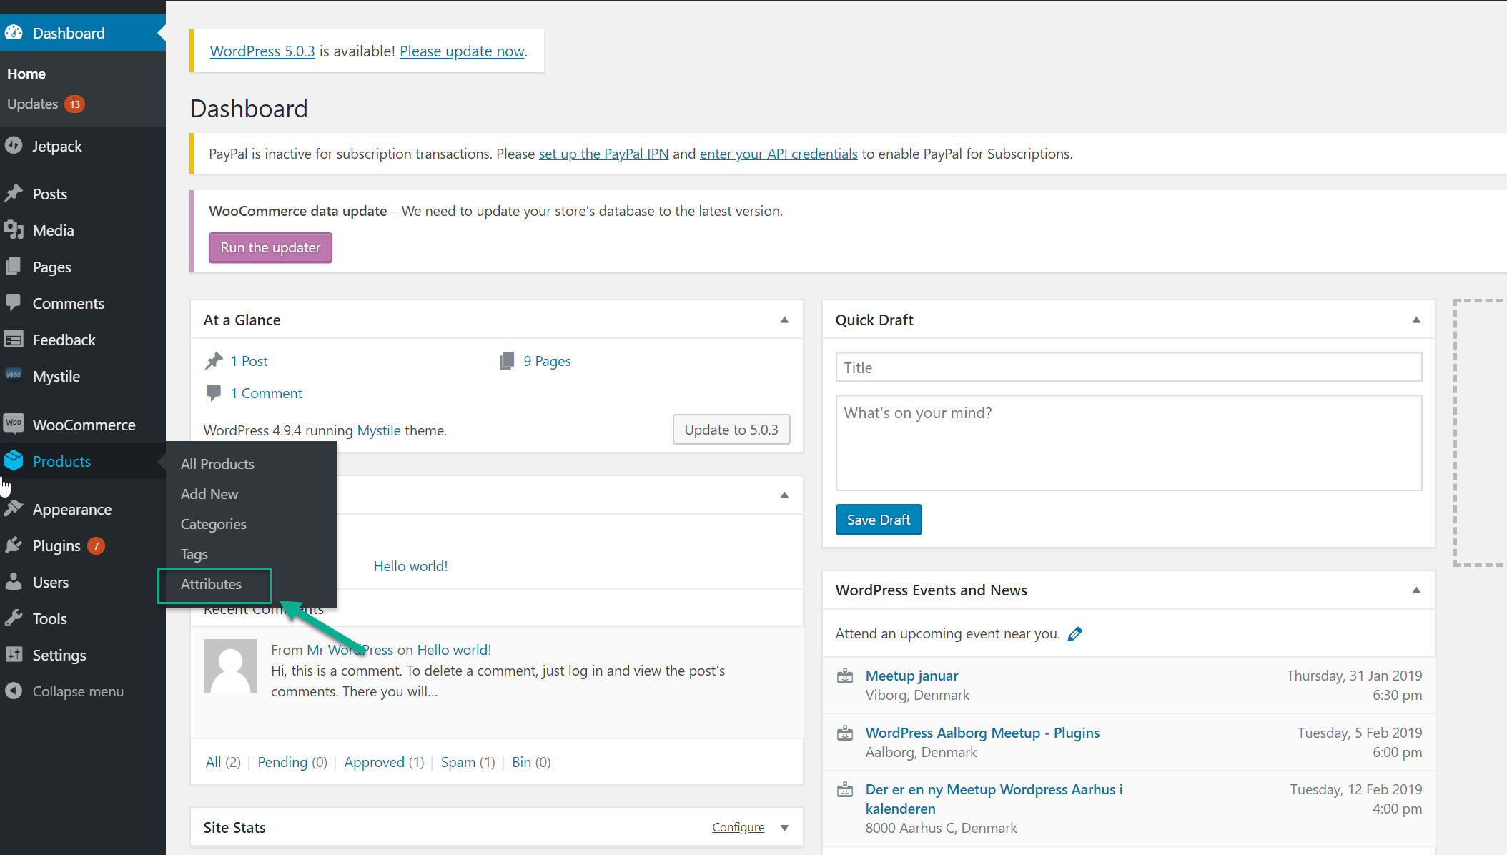1507x855 pixels.
Task: Click the Media icon in sidebar
Action: click(x=14, y=230)
